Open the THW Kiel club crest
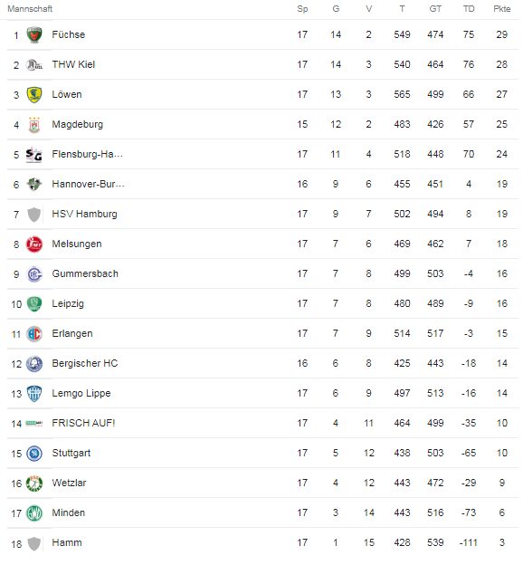This screenshot has width=523, height=565. (x=34, y=65)
